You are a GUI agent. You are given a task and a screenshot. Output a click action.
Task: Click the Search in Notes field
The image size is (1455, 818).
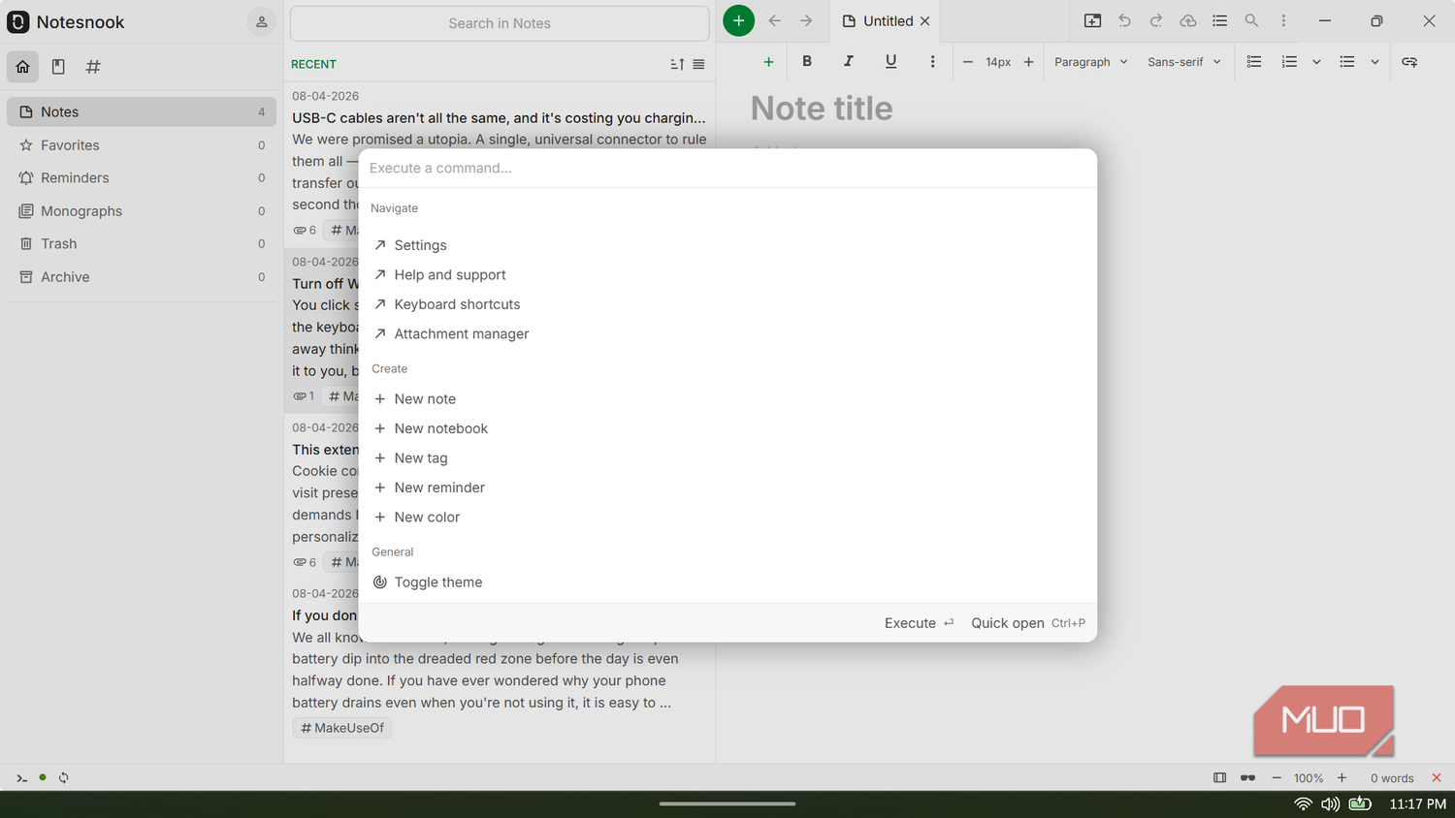tap(500, 23)
